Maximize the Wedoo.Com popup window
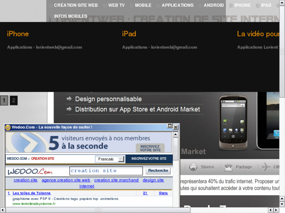 click(170, 125)
